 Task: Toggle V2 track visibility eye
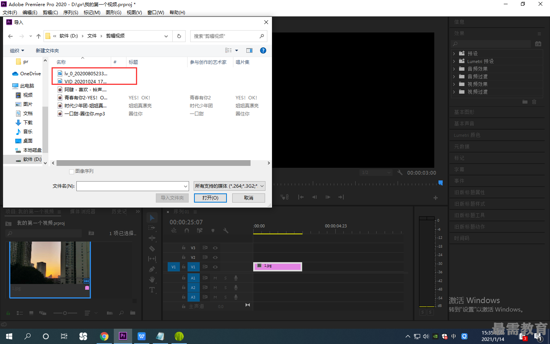pos(215,257)
